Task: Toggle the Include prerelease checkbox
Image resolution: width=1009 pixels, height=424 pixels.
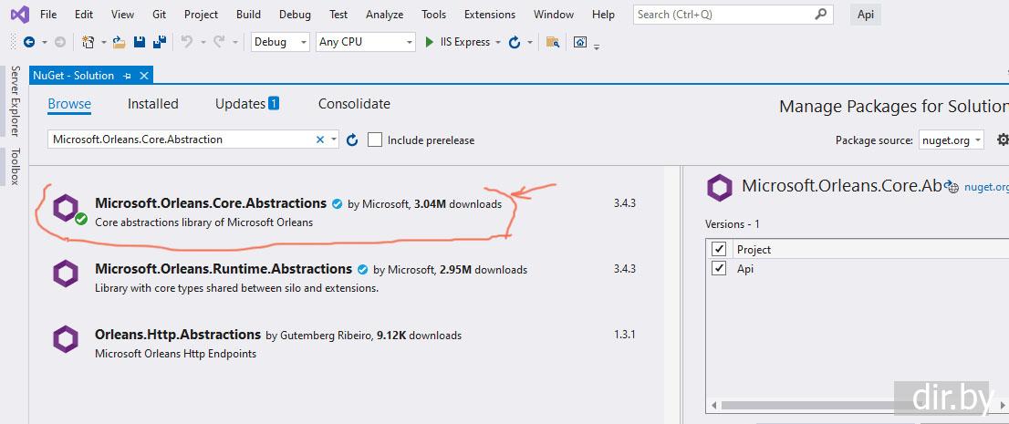Action: pos(375,140)
